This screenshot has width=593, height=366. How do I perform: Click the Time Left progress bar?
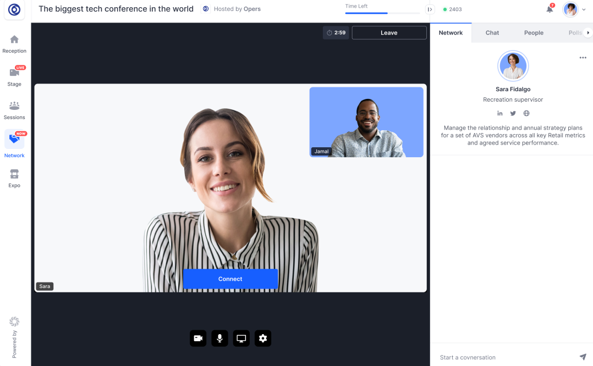(x=382, y=13)
